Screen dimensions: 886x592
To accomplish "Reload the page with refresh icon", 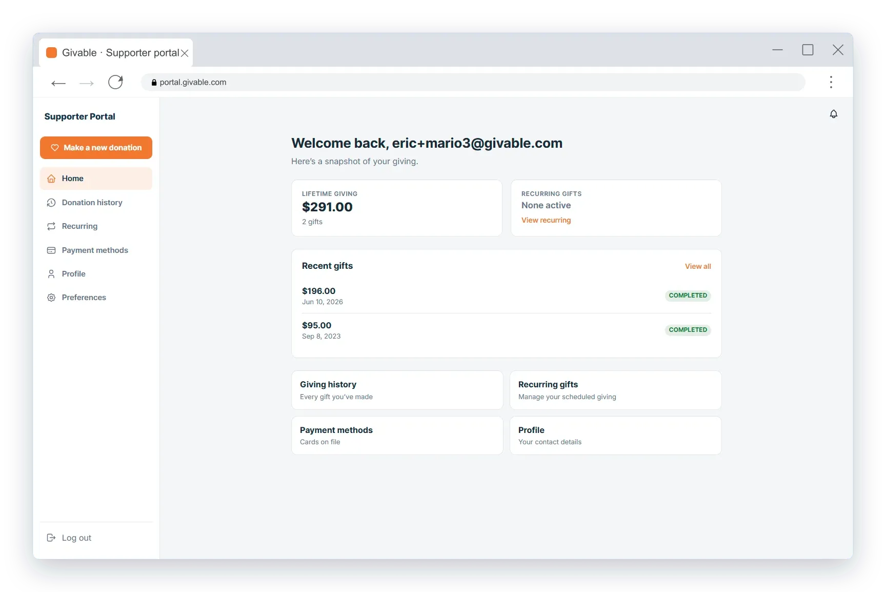I will pyautogui.click(x=115, y=82).
